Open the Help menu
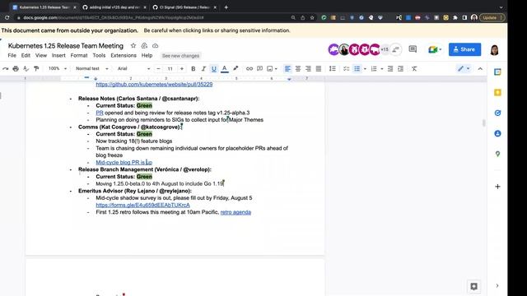The height and width of the screenshot is (296, 527). click(x=147, y=55)
